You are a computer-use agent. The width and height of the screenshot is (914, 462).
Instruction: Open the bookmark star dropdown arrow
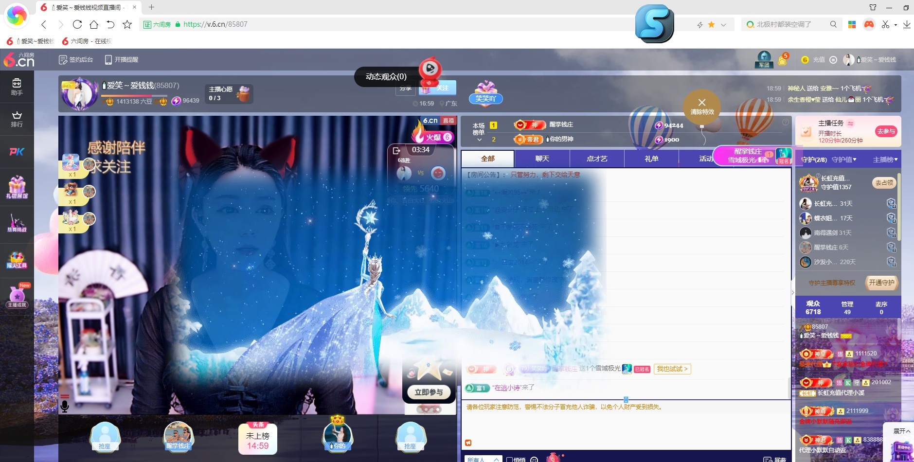click(723, 24)
